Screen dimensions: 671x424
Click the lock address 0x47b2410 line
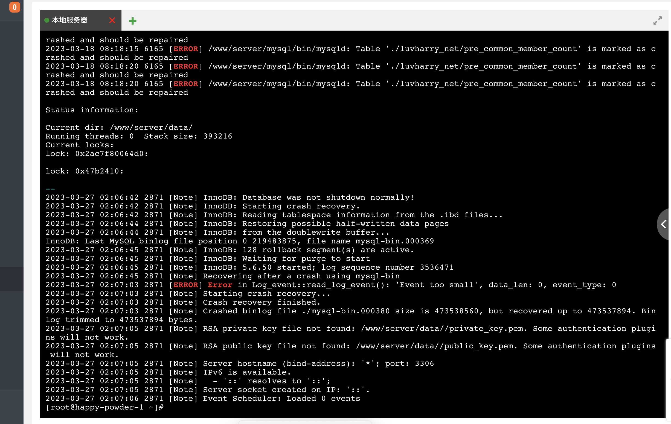(x=84, y=171)
